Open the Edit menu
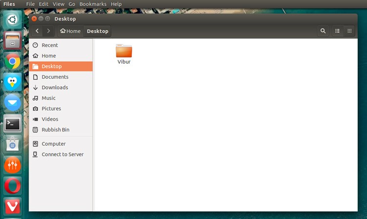 44,4
